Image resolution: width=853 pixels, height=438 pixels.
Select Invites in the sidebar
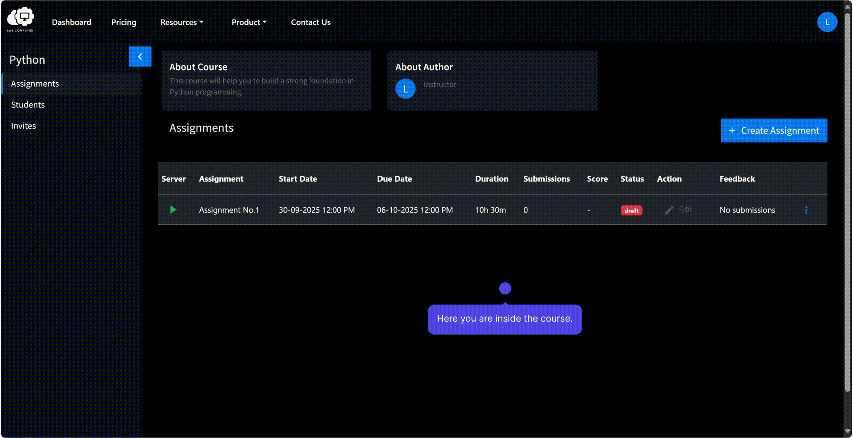(72, 126)
